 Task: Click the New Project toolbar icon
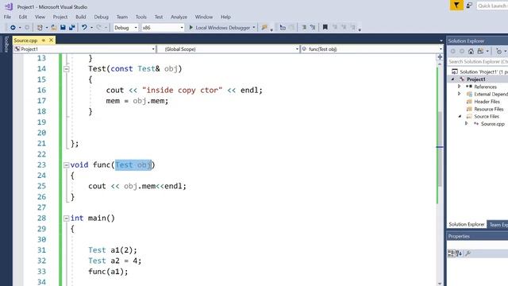[40, 28]
